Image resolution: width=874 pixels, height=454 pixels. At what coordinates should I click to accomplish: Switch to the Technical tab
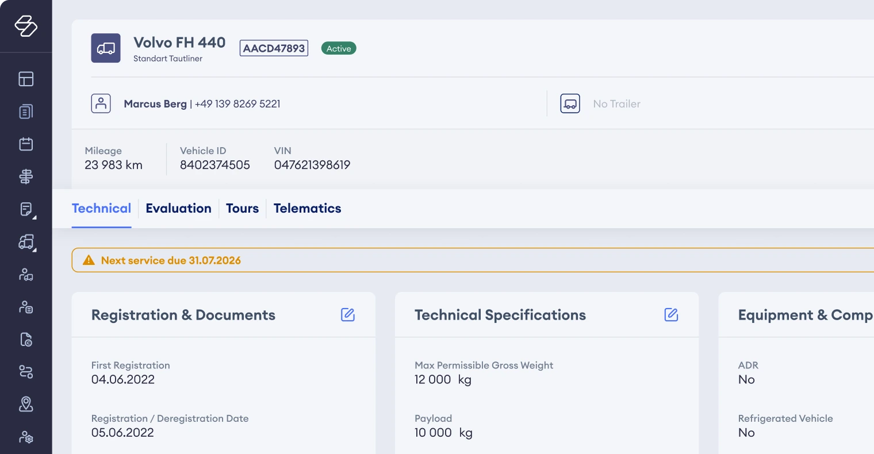[x=102, y=209]
